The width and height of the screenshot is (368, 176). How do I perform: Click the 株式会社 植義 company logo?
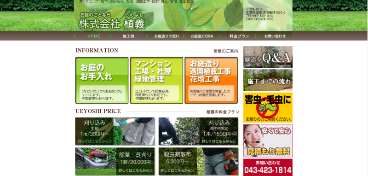[x=112, y=21]
